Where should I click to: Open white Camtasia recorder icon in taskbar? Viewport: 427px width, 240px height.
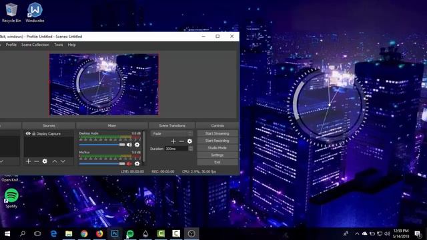tap(176, 233)
